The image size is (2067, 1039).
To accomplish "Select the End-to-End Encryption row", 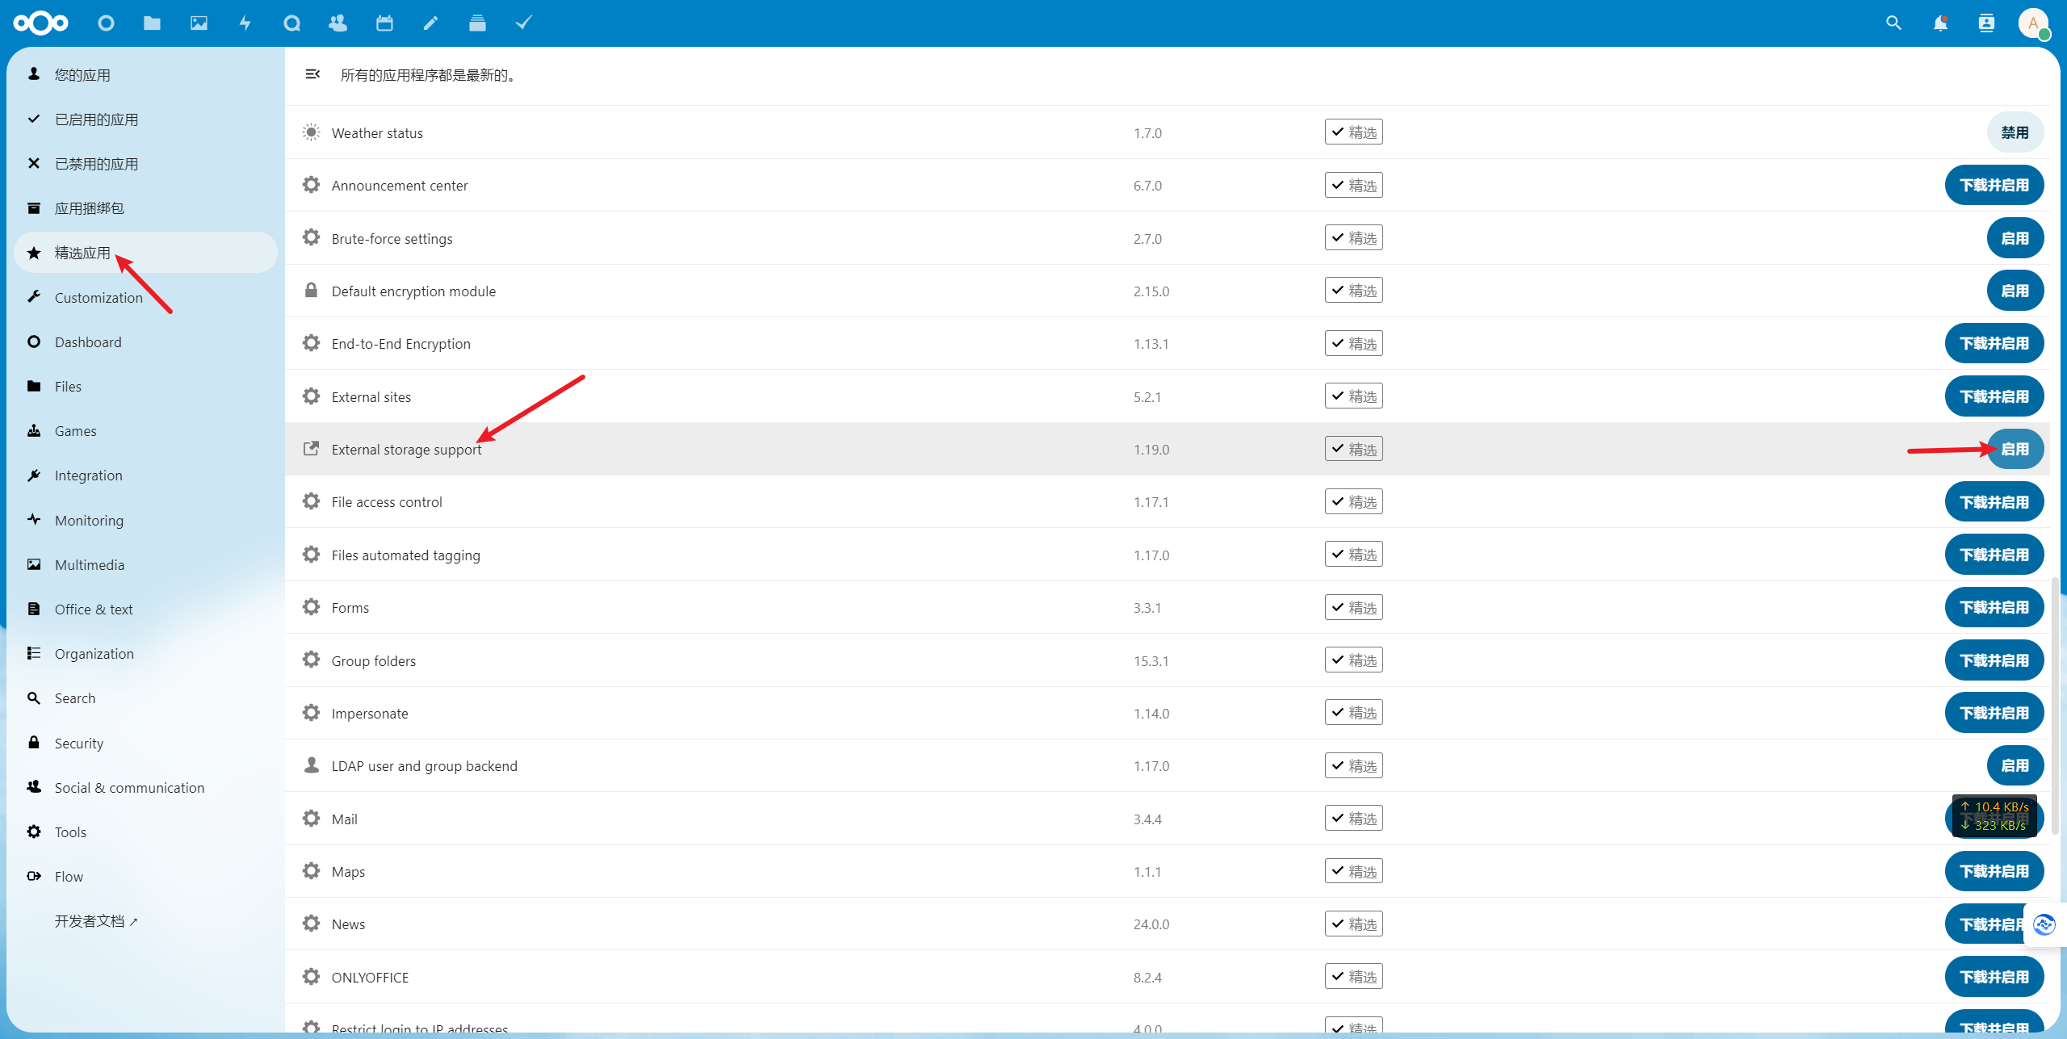I will 1167,343.
